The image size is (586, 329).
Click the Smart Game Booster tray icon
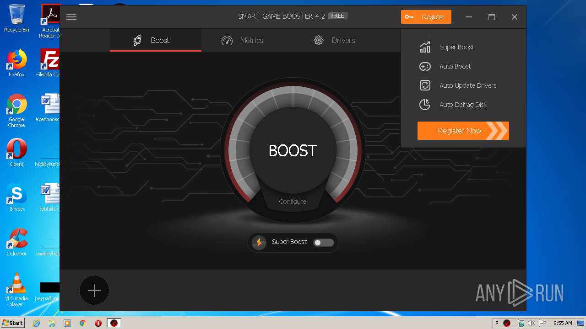click(507, 323)
